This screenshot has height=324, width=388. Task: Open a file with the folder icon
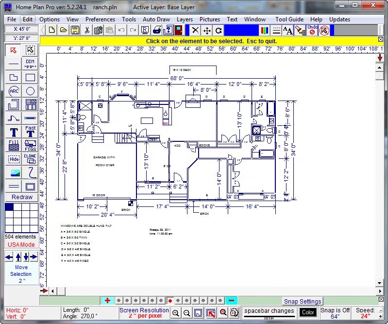[x=64, y=31]
